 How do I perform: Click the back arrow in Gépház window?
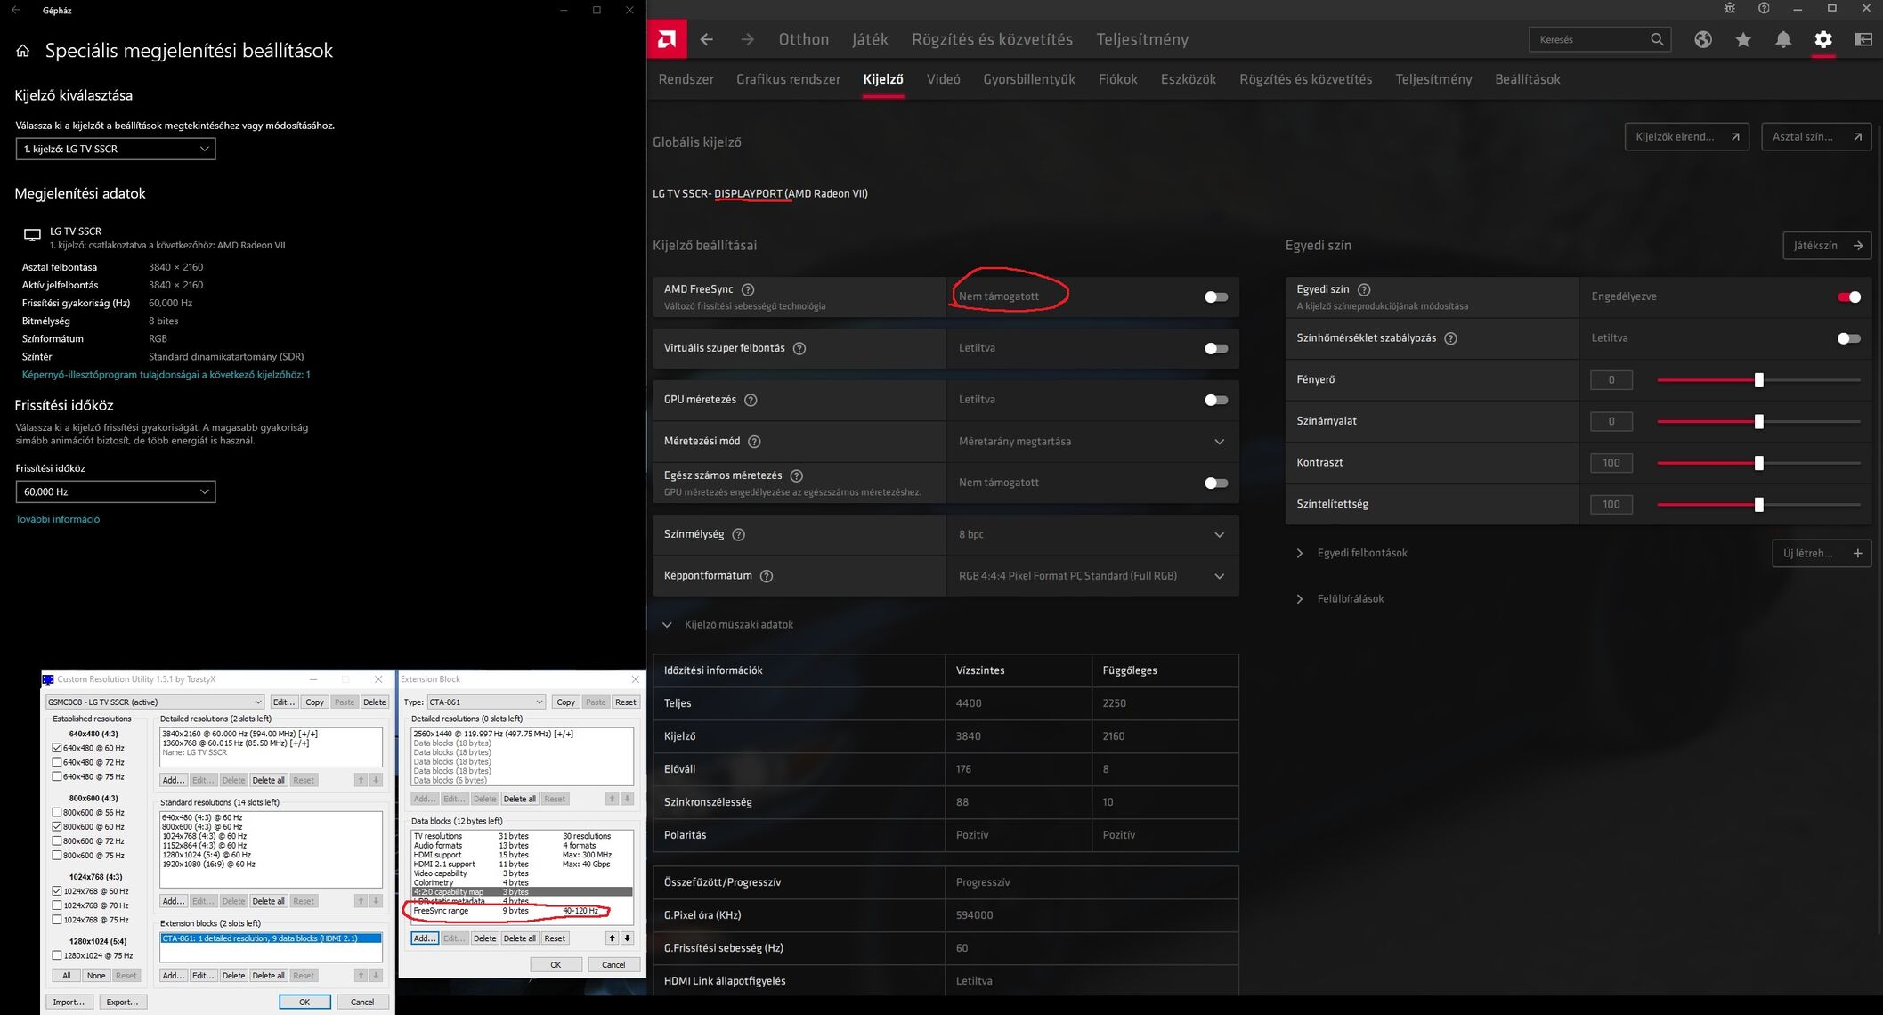15,10
